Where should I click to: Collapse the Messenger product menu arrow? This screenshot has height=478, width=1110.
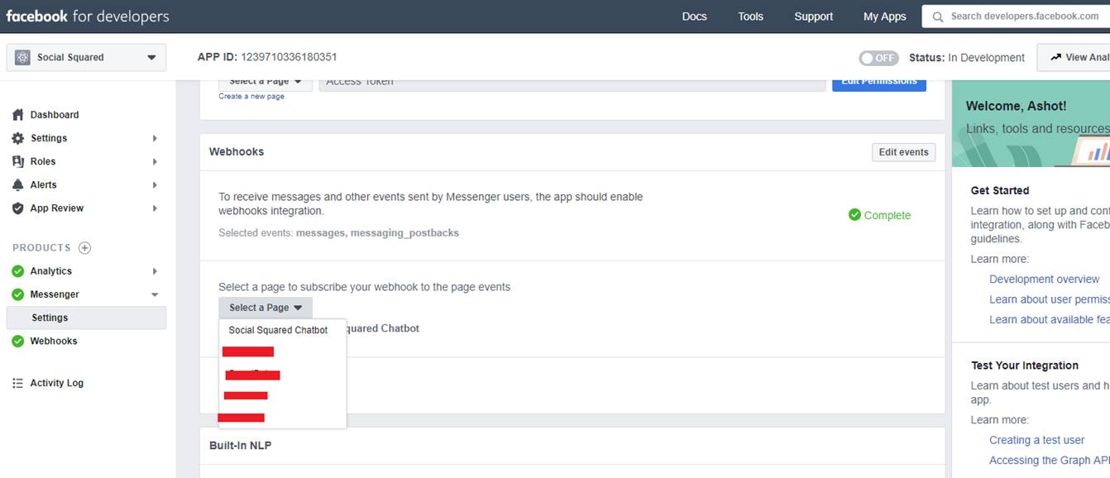(x=154, y=294)
